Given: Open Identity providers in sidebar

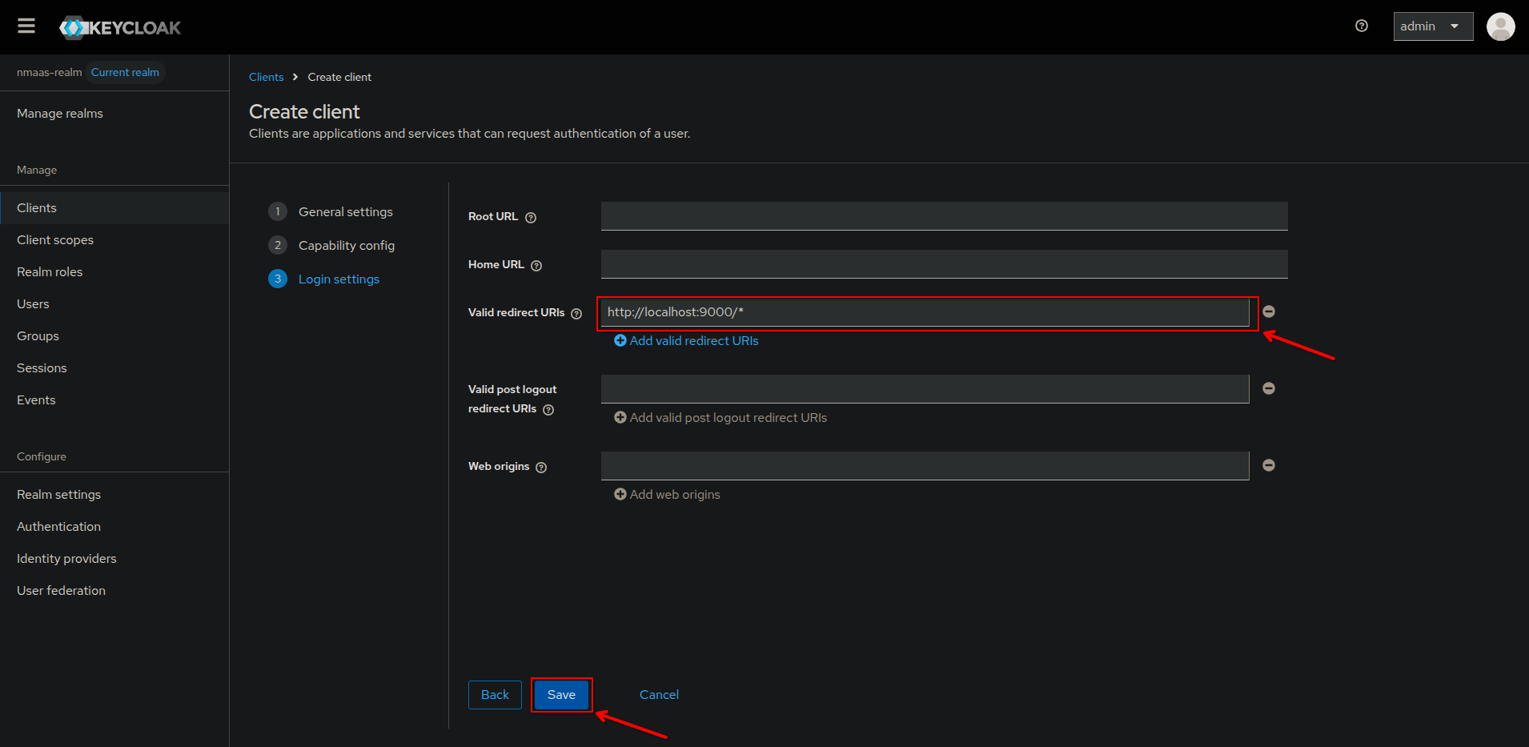Looking at the screenshot, I should click(66, 559).
